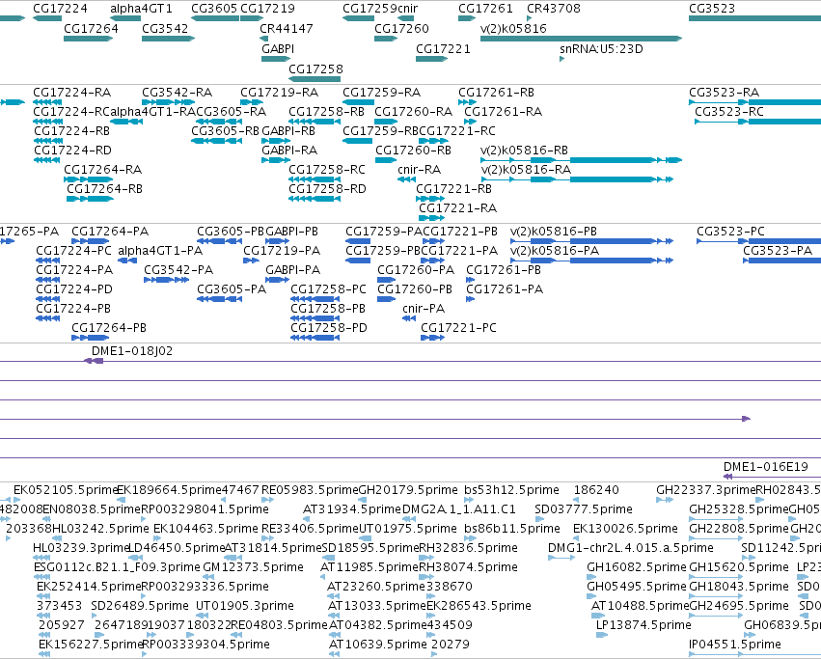Open the DMG1-chr2L.4.015.a.5prime EST label
The height and width of the screenshot is (659, 821).
(x=630, y=548)
